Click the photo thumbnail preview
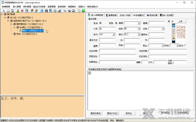196x122 pixels. pos(179,34)
